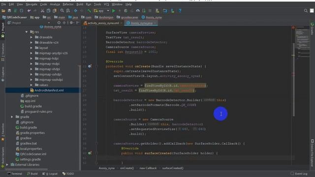This screenshot has width=315, height=177.
Task: Click the Open folder toolbar icon
Action: point(3,11)
